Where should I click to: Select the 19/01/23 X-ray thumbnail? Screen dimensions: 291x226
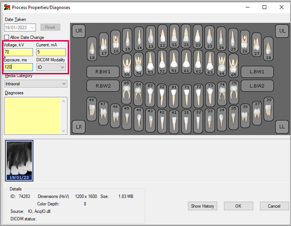[x=19, y=160]
